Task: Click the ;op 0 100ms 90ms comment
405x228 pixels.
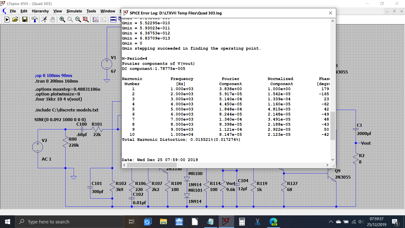Action: pos(53,75)
